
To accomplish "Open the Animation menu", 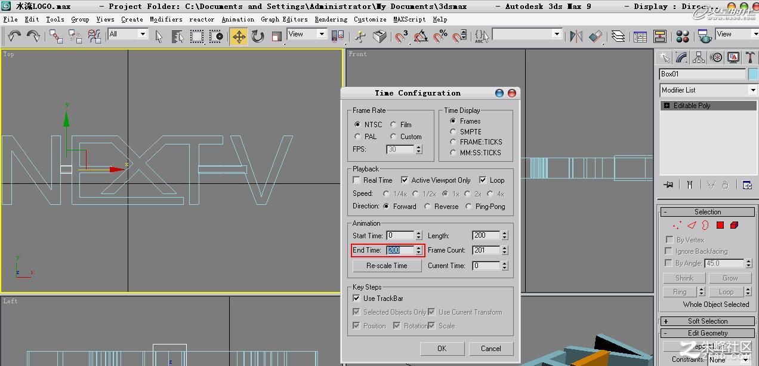I will (237, 19).
